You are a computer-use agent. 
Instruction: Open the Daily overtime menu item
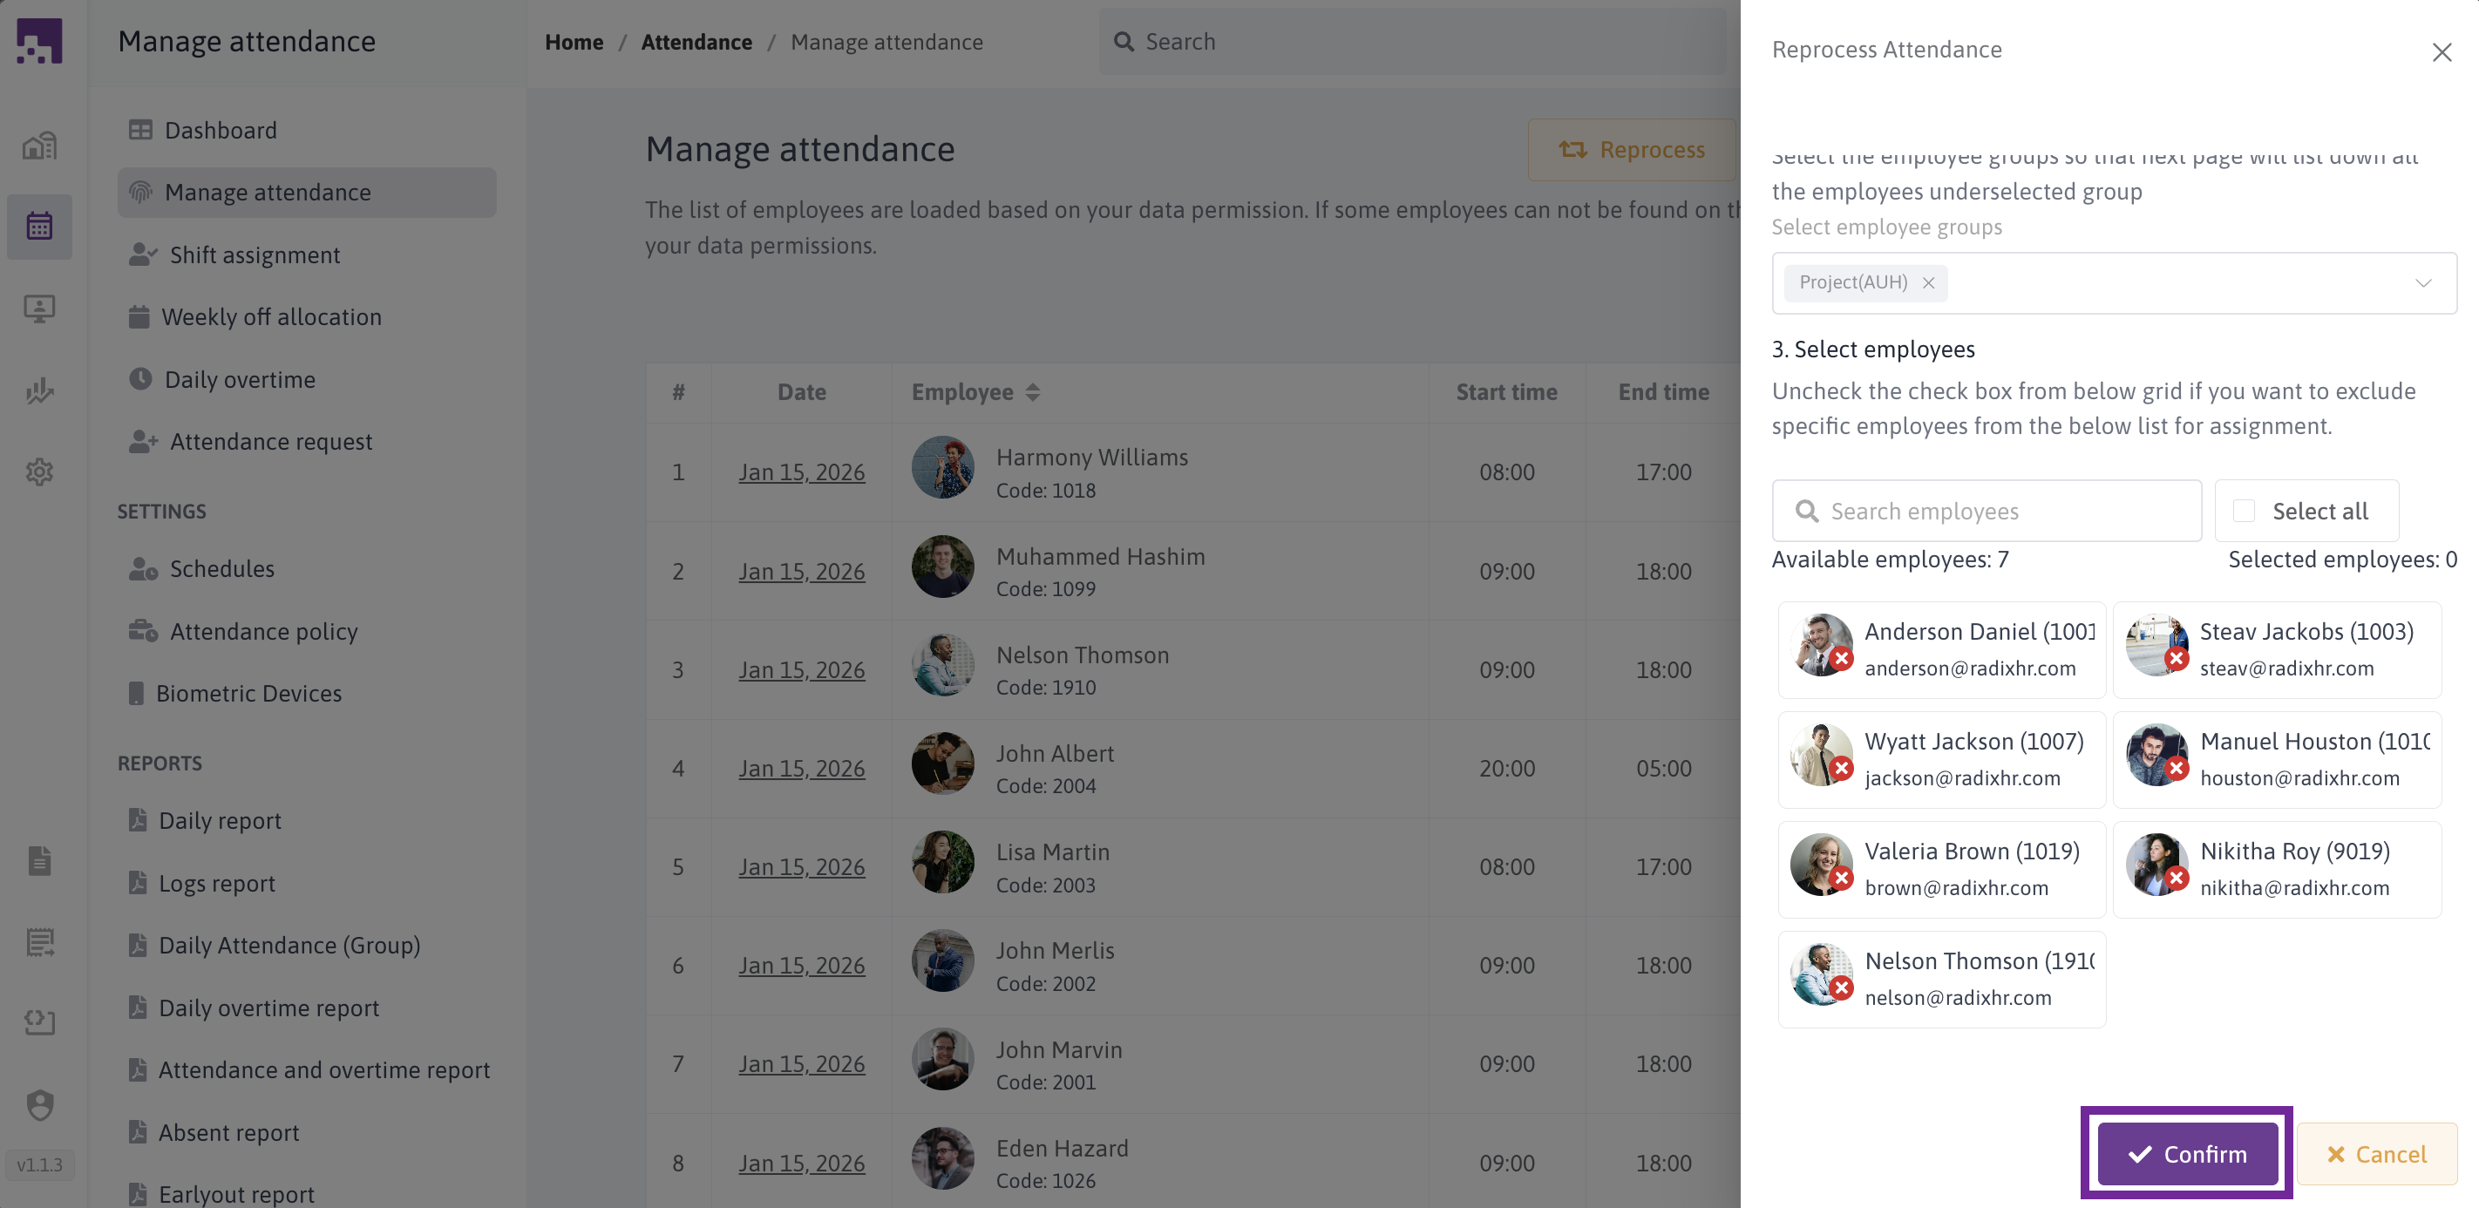(240, 379)
